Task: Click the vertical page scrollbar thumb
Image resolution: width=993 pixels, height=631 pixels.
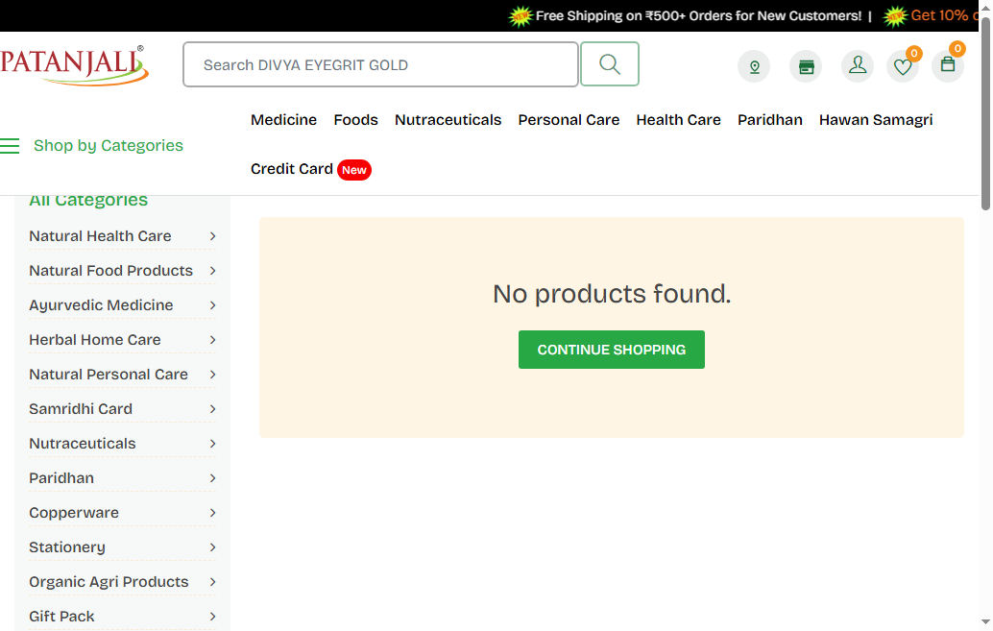Action: (985, 114)
